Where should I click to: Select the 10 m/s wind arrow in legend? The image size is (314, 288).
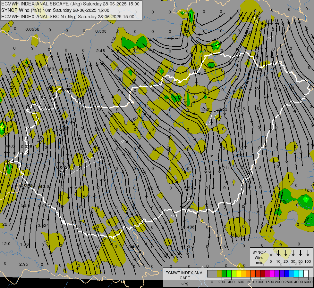click(278, 253)
